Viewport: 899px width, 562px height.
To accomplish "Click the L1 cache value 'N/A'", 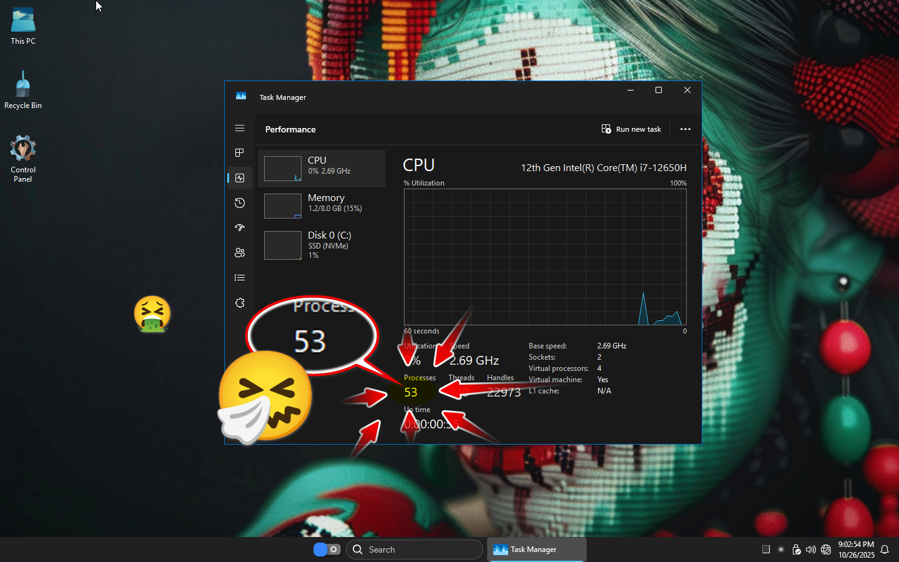I will tap(604, 391).
